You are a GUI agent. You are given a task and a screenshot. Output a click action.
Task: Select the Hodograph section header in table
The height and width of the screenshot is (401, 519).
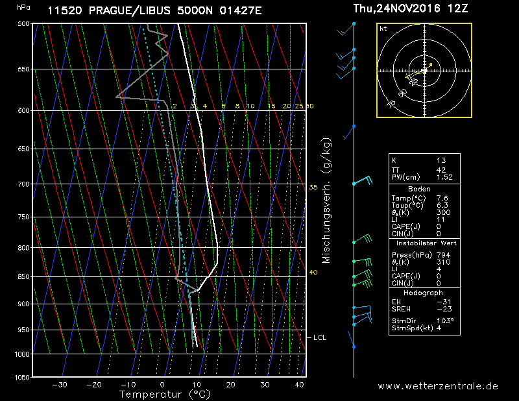pos(424,293)
